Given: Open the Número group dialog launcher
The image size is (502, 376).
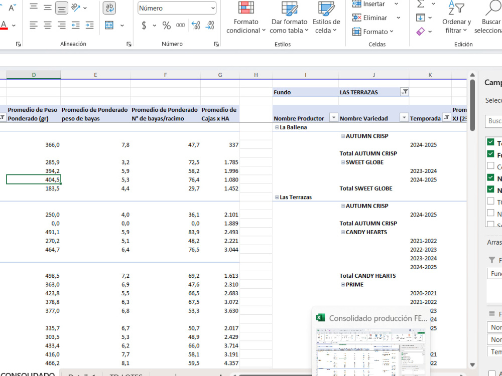Looking at the screenshot, I should click(x=216, y=44).
